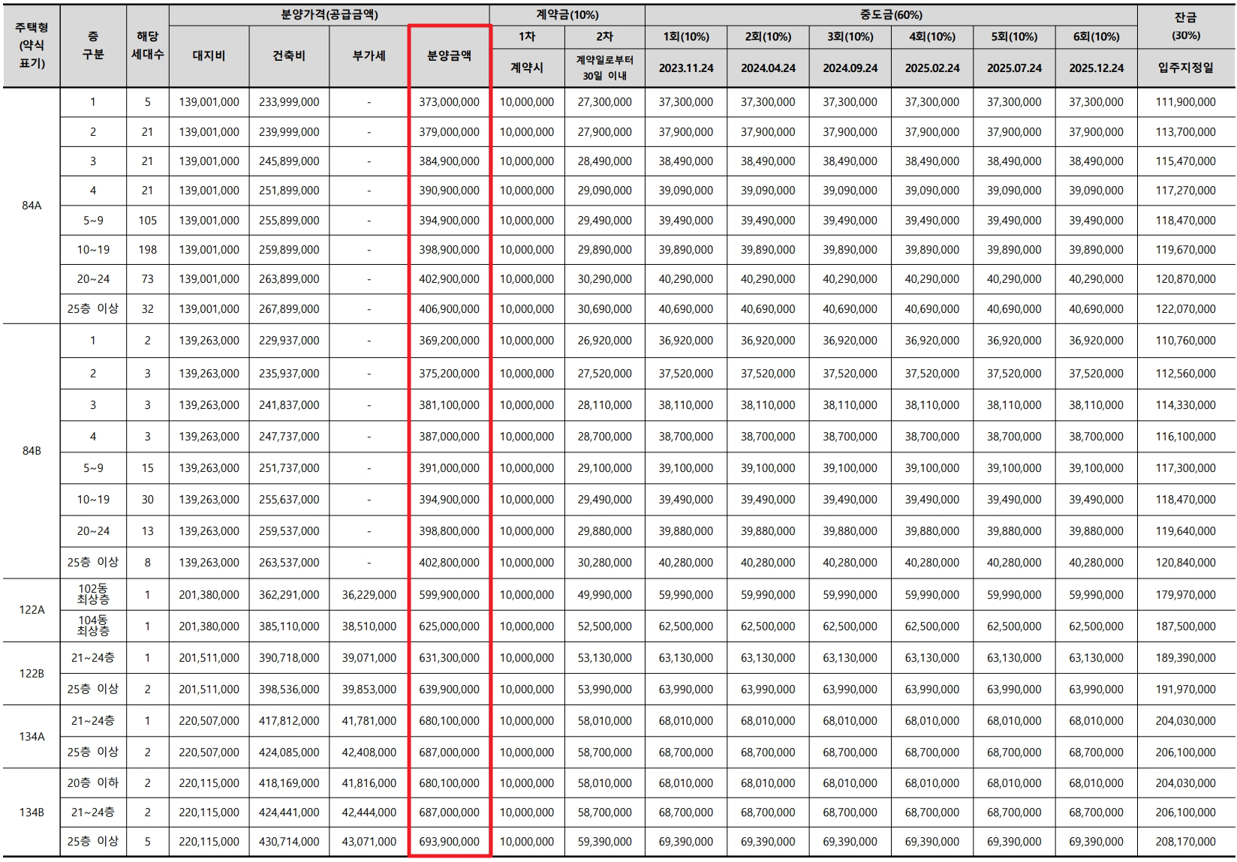Click the 599,900,000 sale price cell
The width and height of the screenshot is (1237, 862).
449,595
